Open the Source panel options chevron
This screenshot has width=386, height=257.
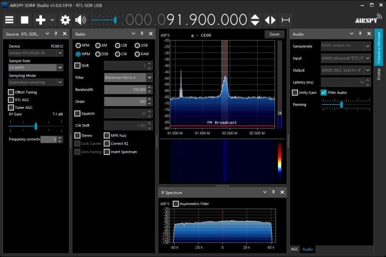tap(47, 34)
